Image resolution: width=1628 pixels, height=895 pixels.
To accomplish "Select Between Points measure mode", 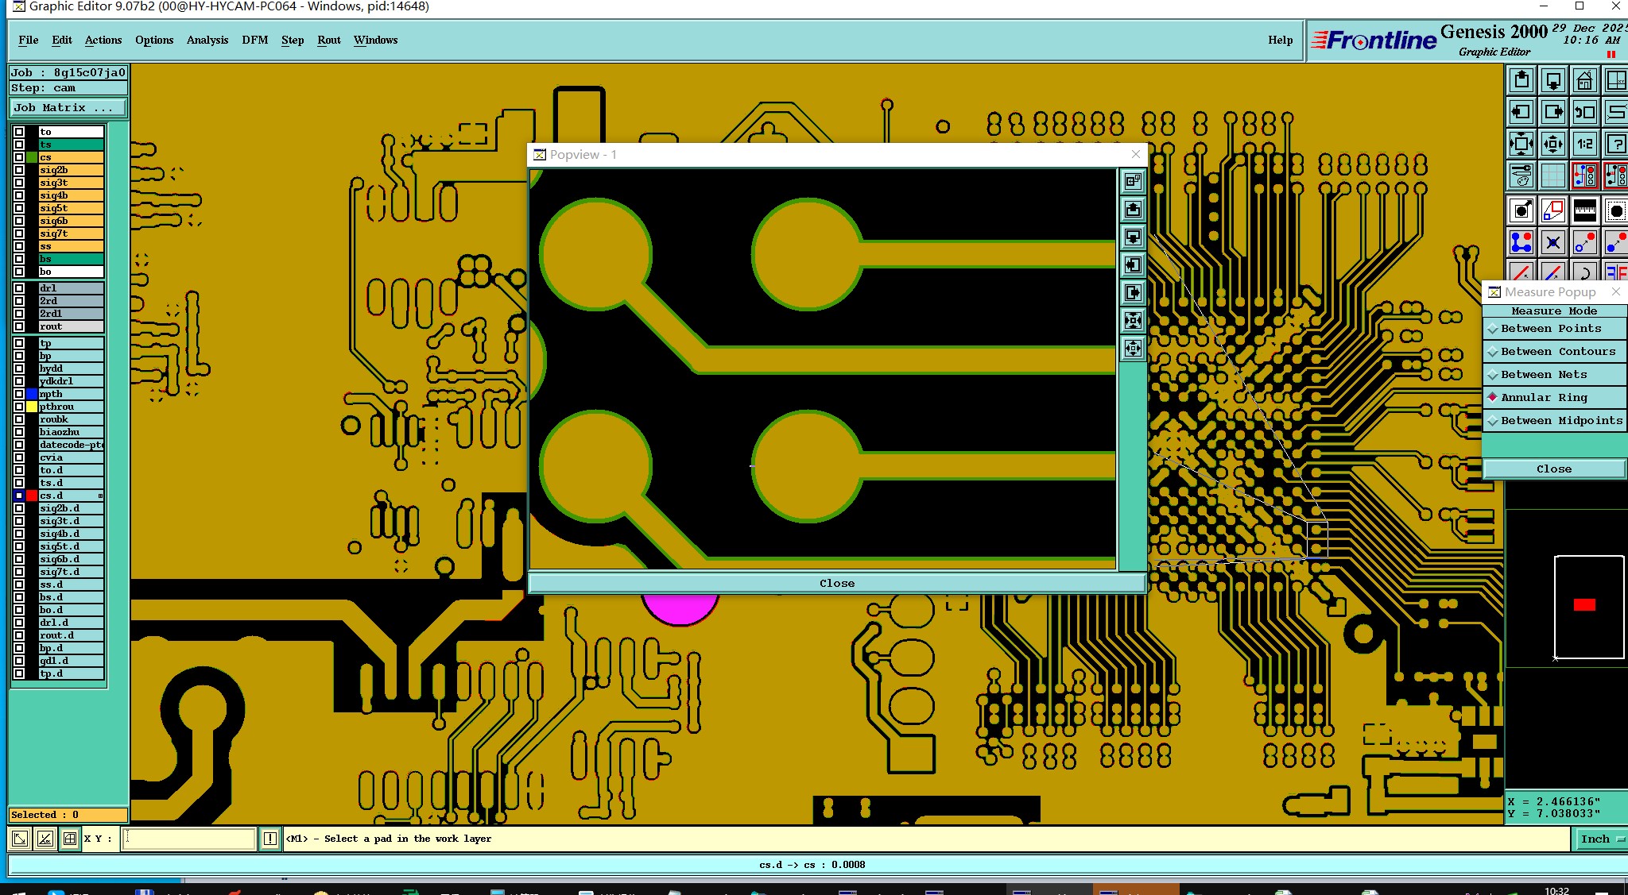I will (1550, 328).
